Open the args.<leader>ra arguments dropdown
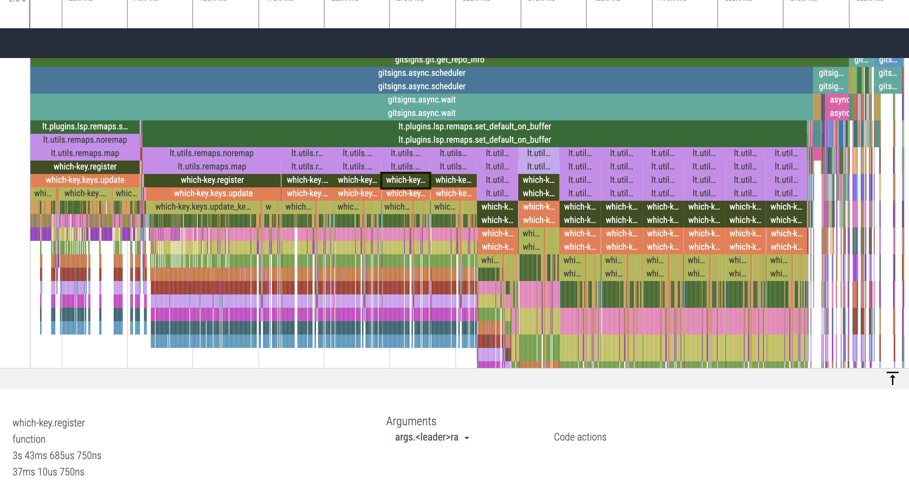Image resolution: width=909 pixels, height=481 pixels. point(431,438)
